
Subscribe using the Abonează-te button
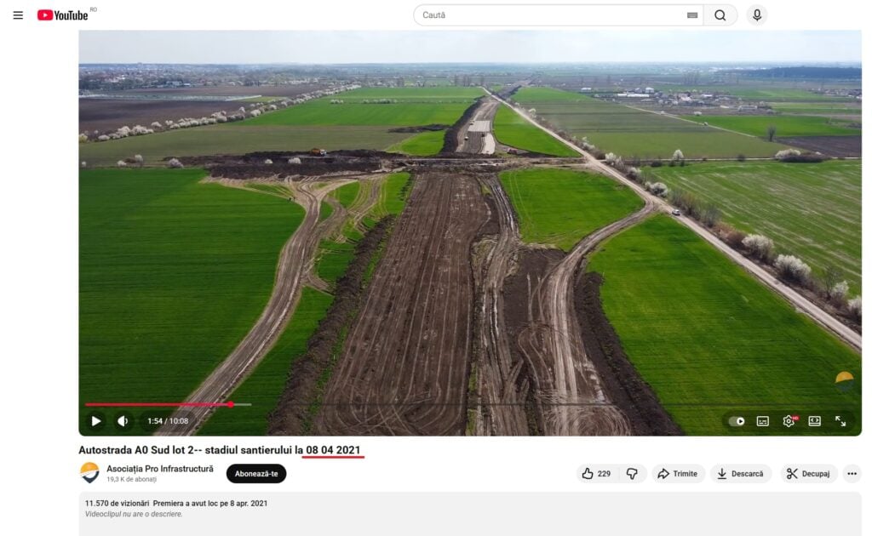(x=256, y=474)
